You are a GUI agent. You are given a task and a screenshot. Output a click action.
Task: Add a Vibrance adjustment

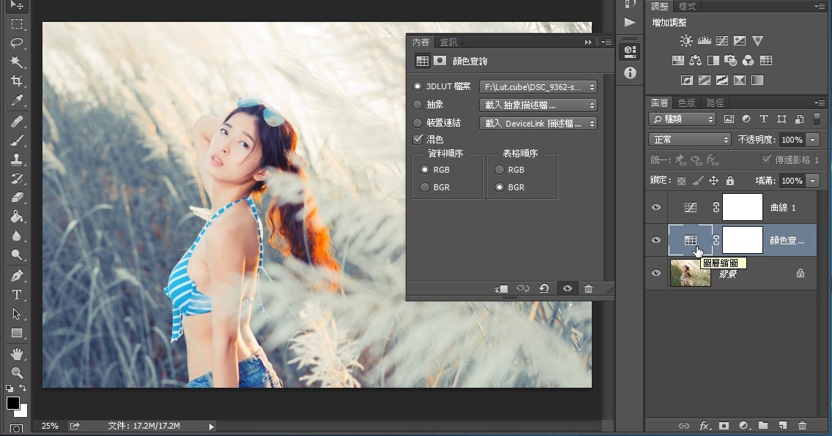click(758, 41)
